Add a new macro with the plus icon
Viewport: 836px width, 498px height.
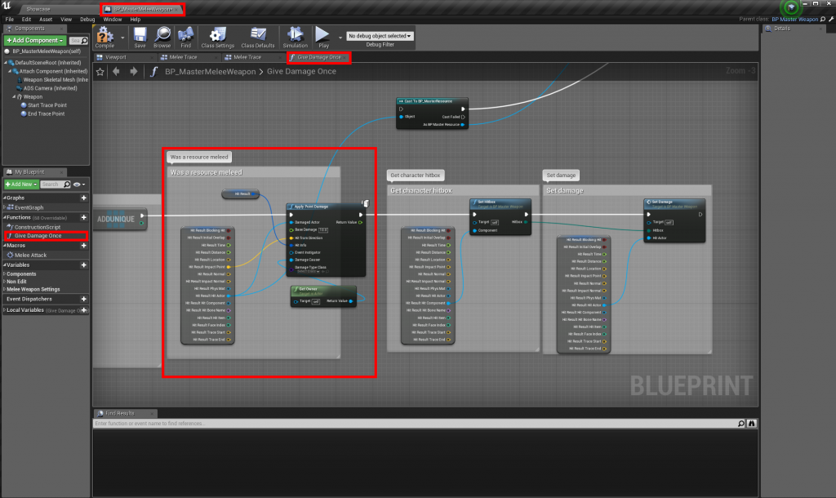(84, 246)
